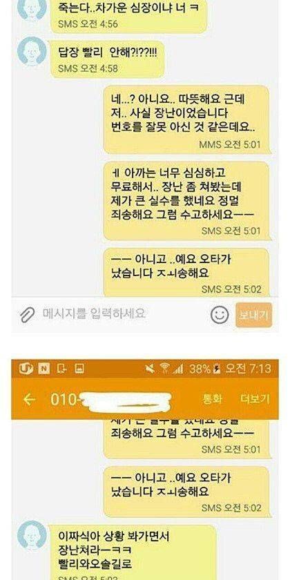This screenshot has width=290, height=580.
Task: Select the MMS message sent at 5:01
Action: [x=186, y=119]
